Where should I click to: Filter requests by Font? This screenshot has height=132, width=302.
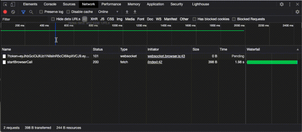pyautogui.click(x=141, y=19)
